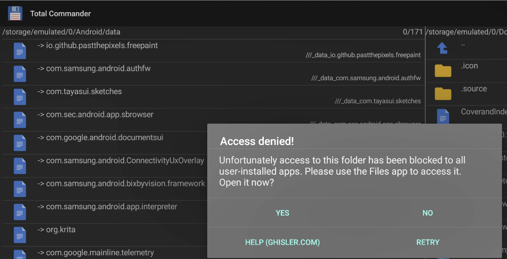Click the file icon beside com.samsung.android.authfw
The height and width of the screenshot is (259, 507).
(x=20, y=74)
